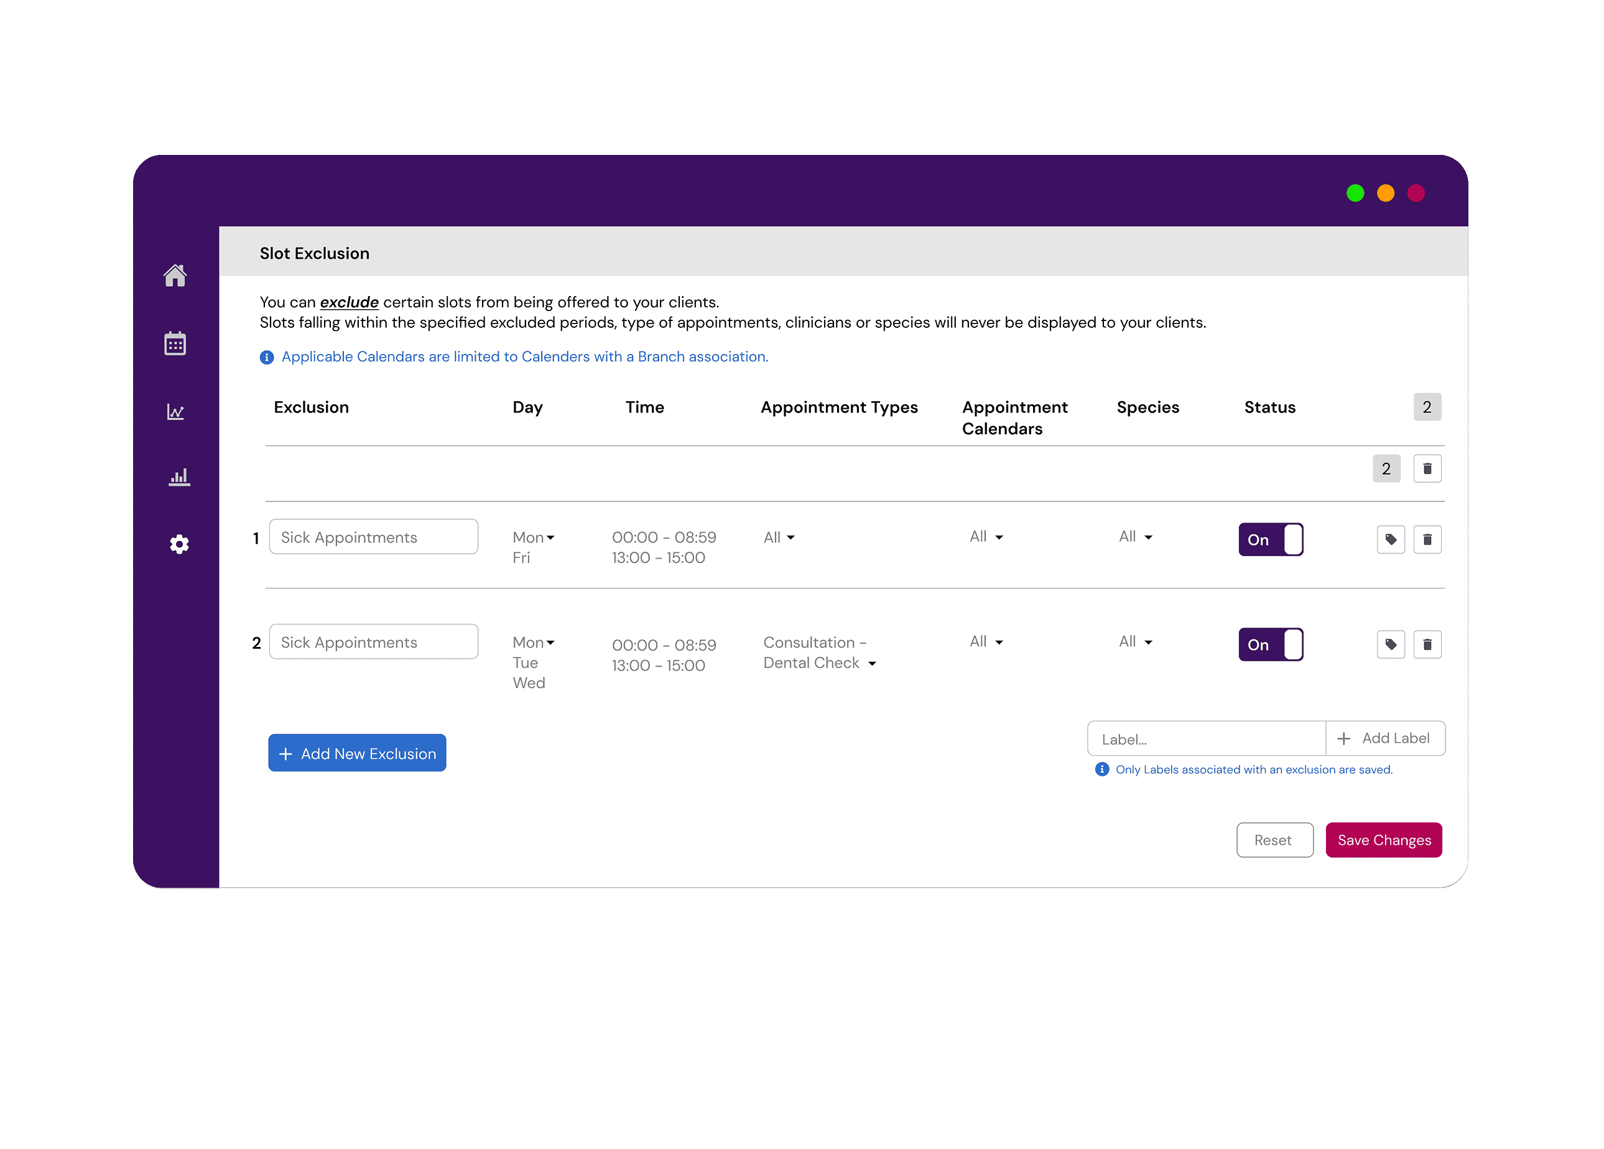Open the bar chart reports icon

point(179,477)
